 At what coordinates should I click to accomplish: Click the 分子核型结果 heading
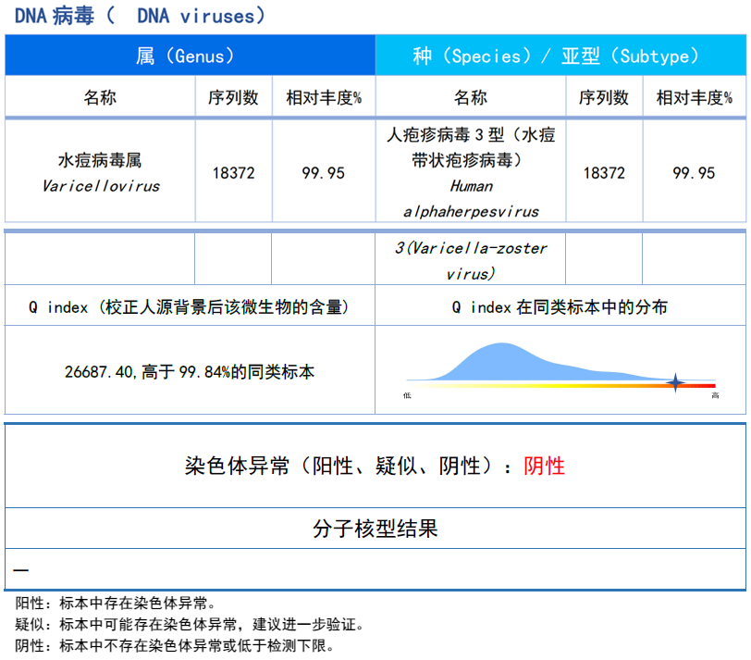(375, 529)
